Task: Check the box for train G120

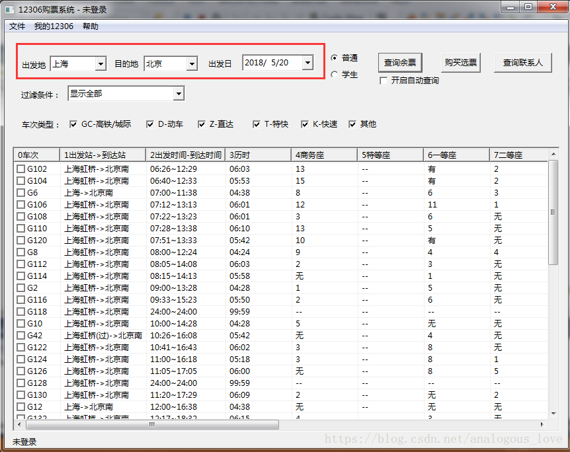Action: pyautogui.click(x=21, y=240)
